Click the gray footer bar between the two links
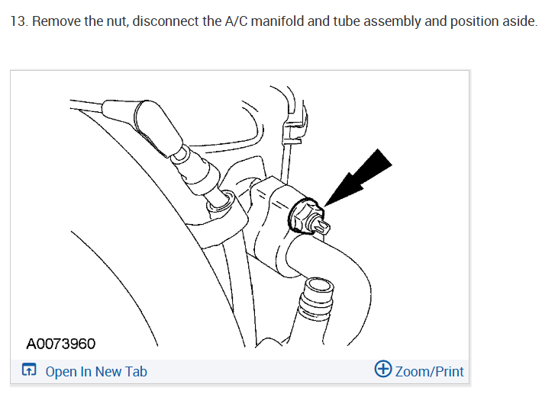Screen dimensions: 542x397 [260, 371]
